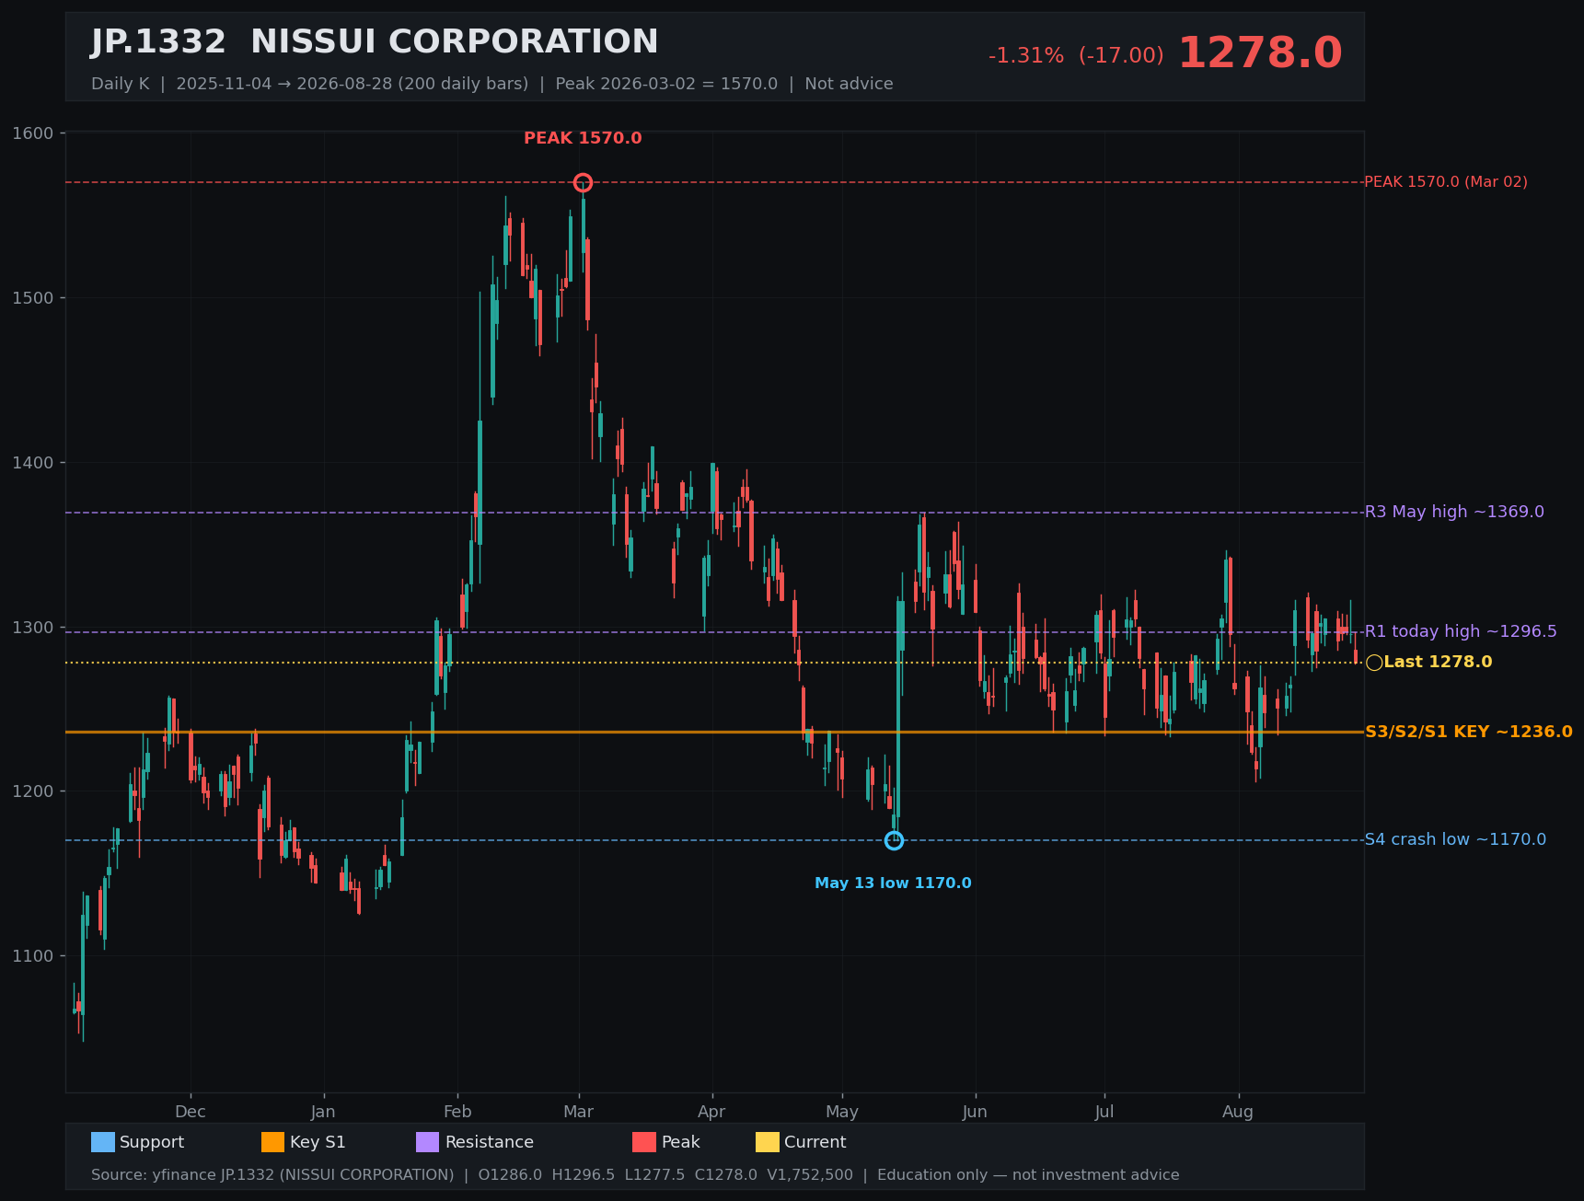Click the 1400 y-axis tick label
The width and height of the screenshot is (1584, 1201).
[33, 463]
